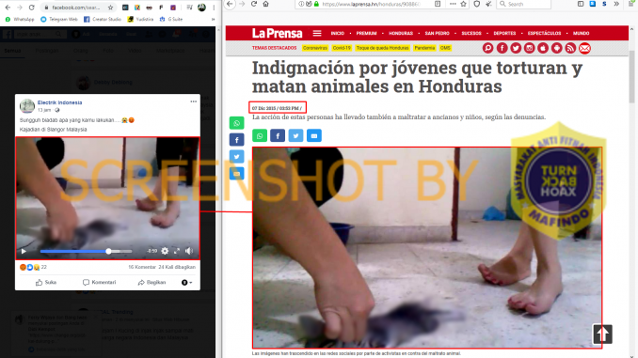Open Toque de queda Honduras tag
This screenshot has width=638, height=358.
pyautogui.click(x=382, y=48)
